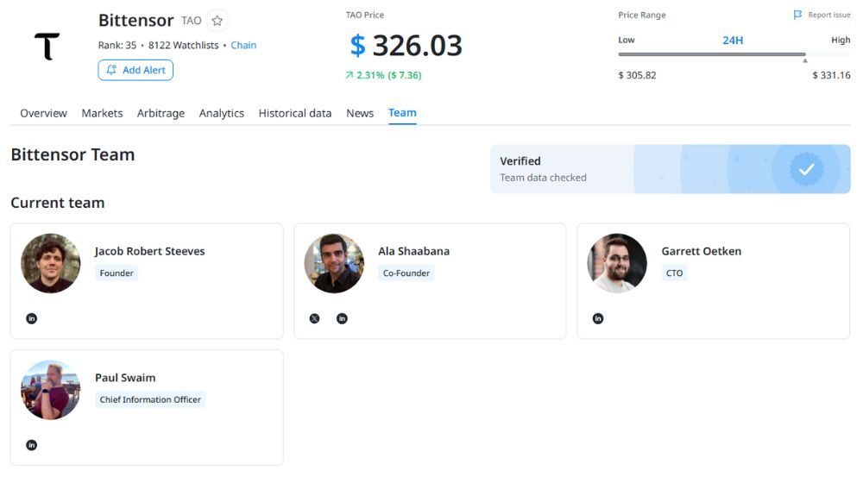The width and height of the screenshot is (863, 477).
Task: Report an issue via the flag link
Action: 822,15
